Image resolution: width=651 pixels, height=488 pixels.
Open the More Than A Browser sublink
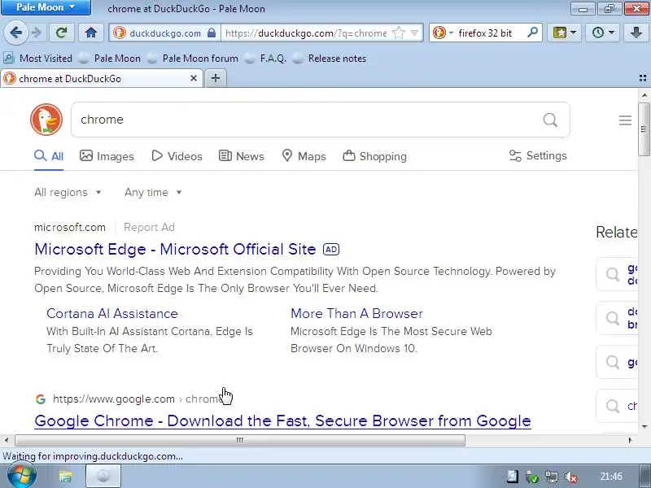[x=356, y=313]
